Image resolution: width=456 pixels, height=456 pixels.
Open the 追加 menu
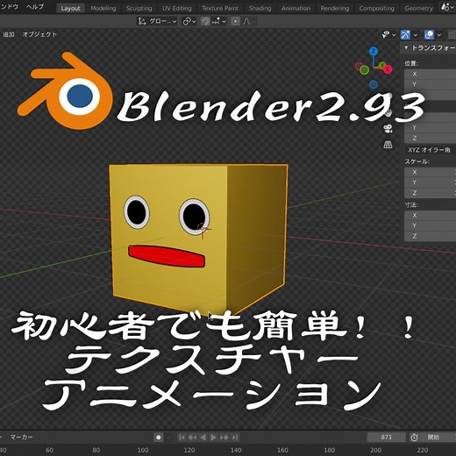9,34
